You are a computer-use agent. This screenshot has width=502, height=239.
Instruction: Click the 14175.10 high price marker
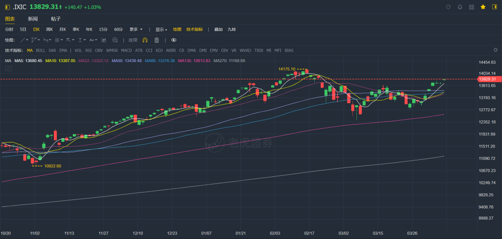[x=287, y=69]
